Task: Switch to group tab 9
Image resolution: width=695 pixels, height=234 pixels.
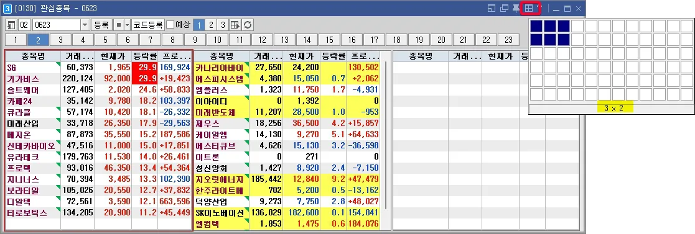Action: tap(195, 40)
